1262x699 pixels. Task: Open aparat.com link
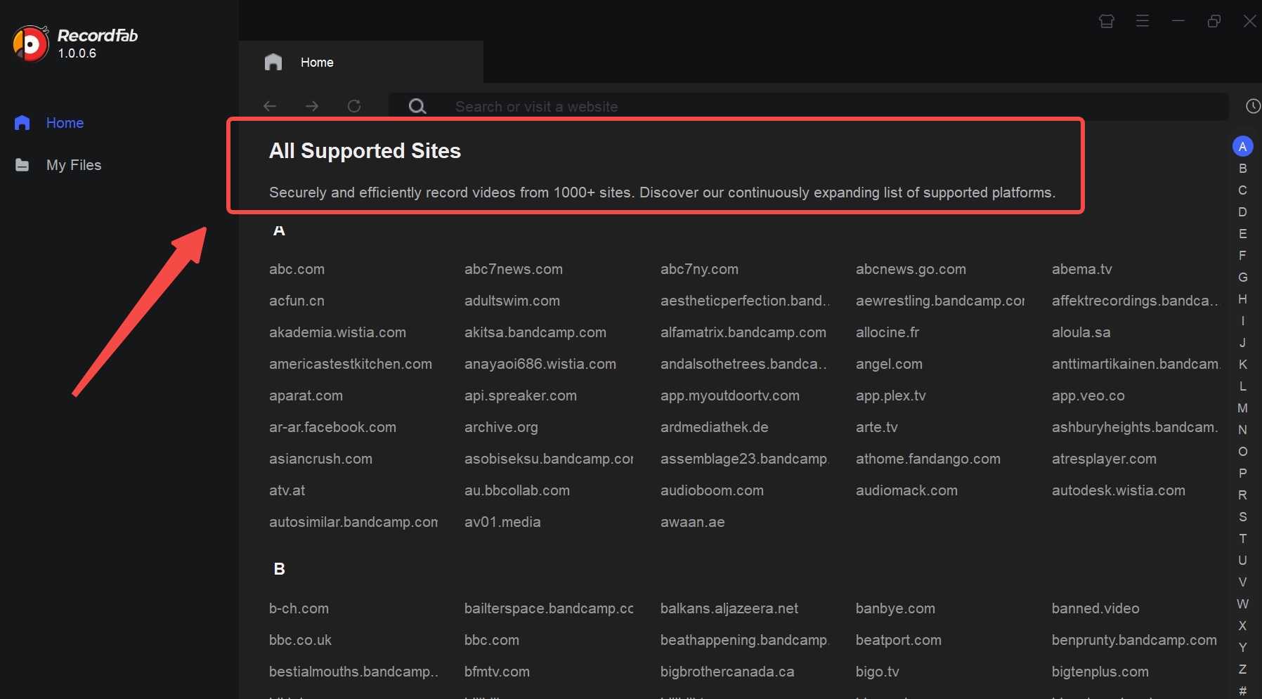click(306, 396)
